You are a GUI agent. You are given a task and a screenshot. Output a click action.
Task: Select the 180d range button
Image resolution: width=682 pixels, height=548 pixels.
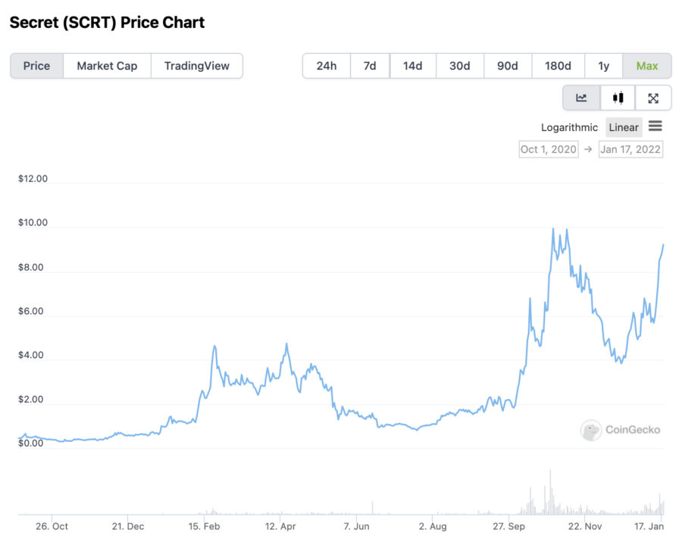(x=558, y=66)
